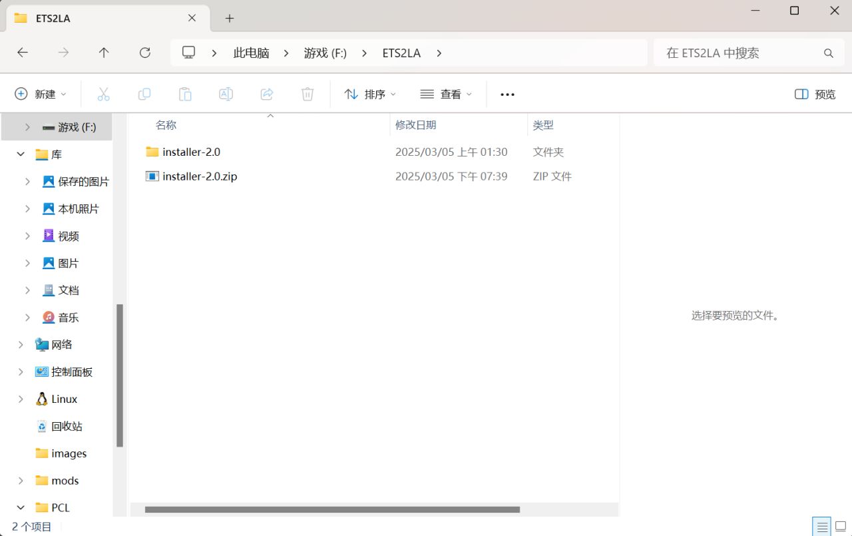Open chevron after 此电脑 in address bar
852x536 pixels.
[287, 53]
